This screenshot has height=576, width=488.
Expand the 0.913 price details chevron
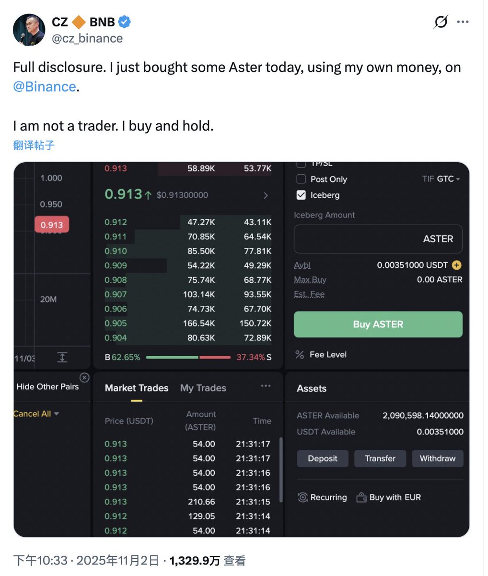tap(266, 195)
